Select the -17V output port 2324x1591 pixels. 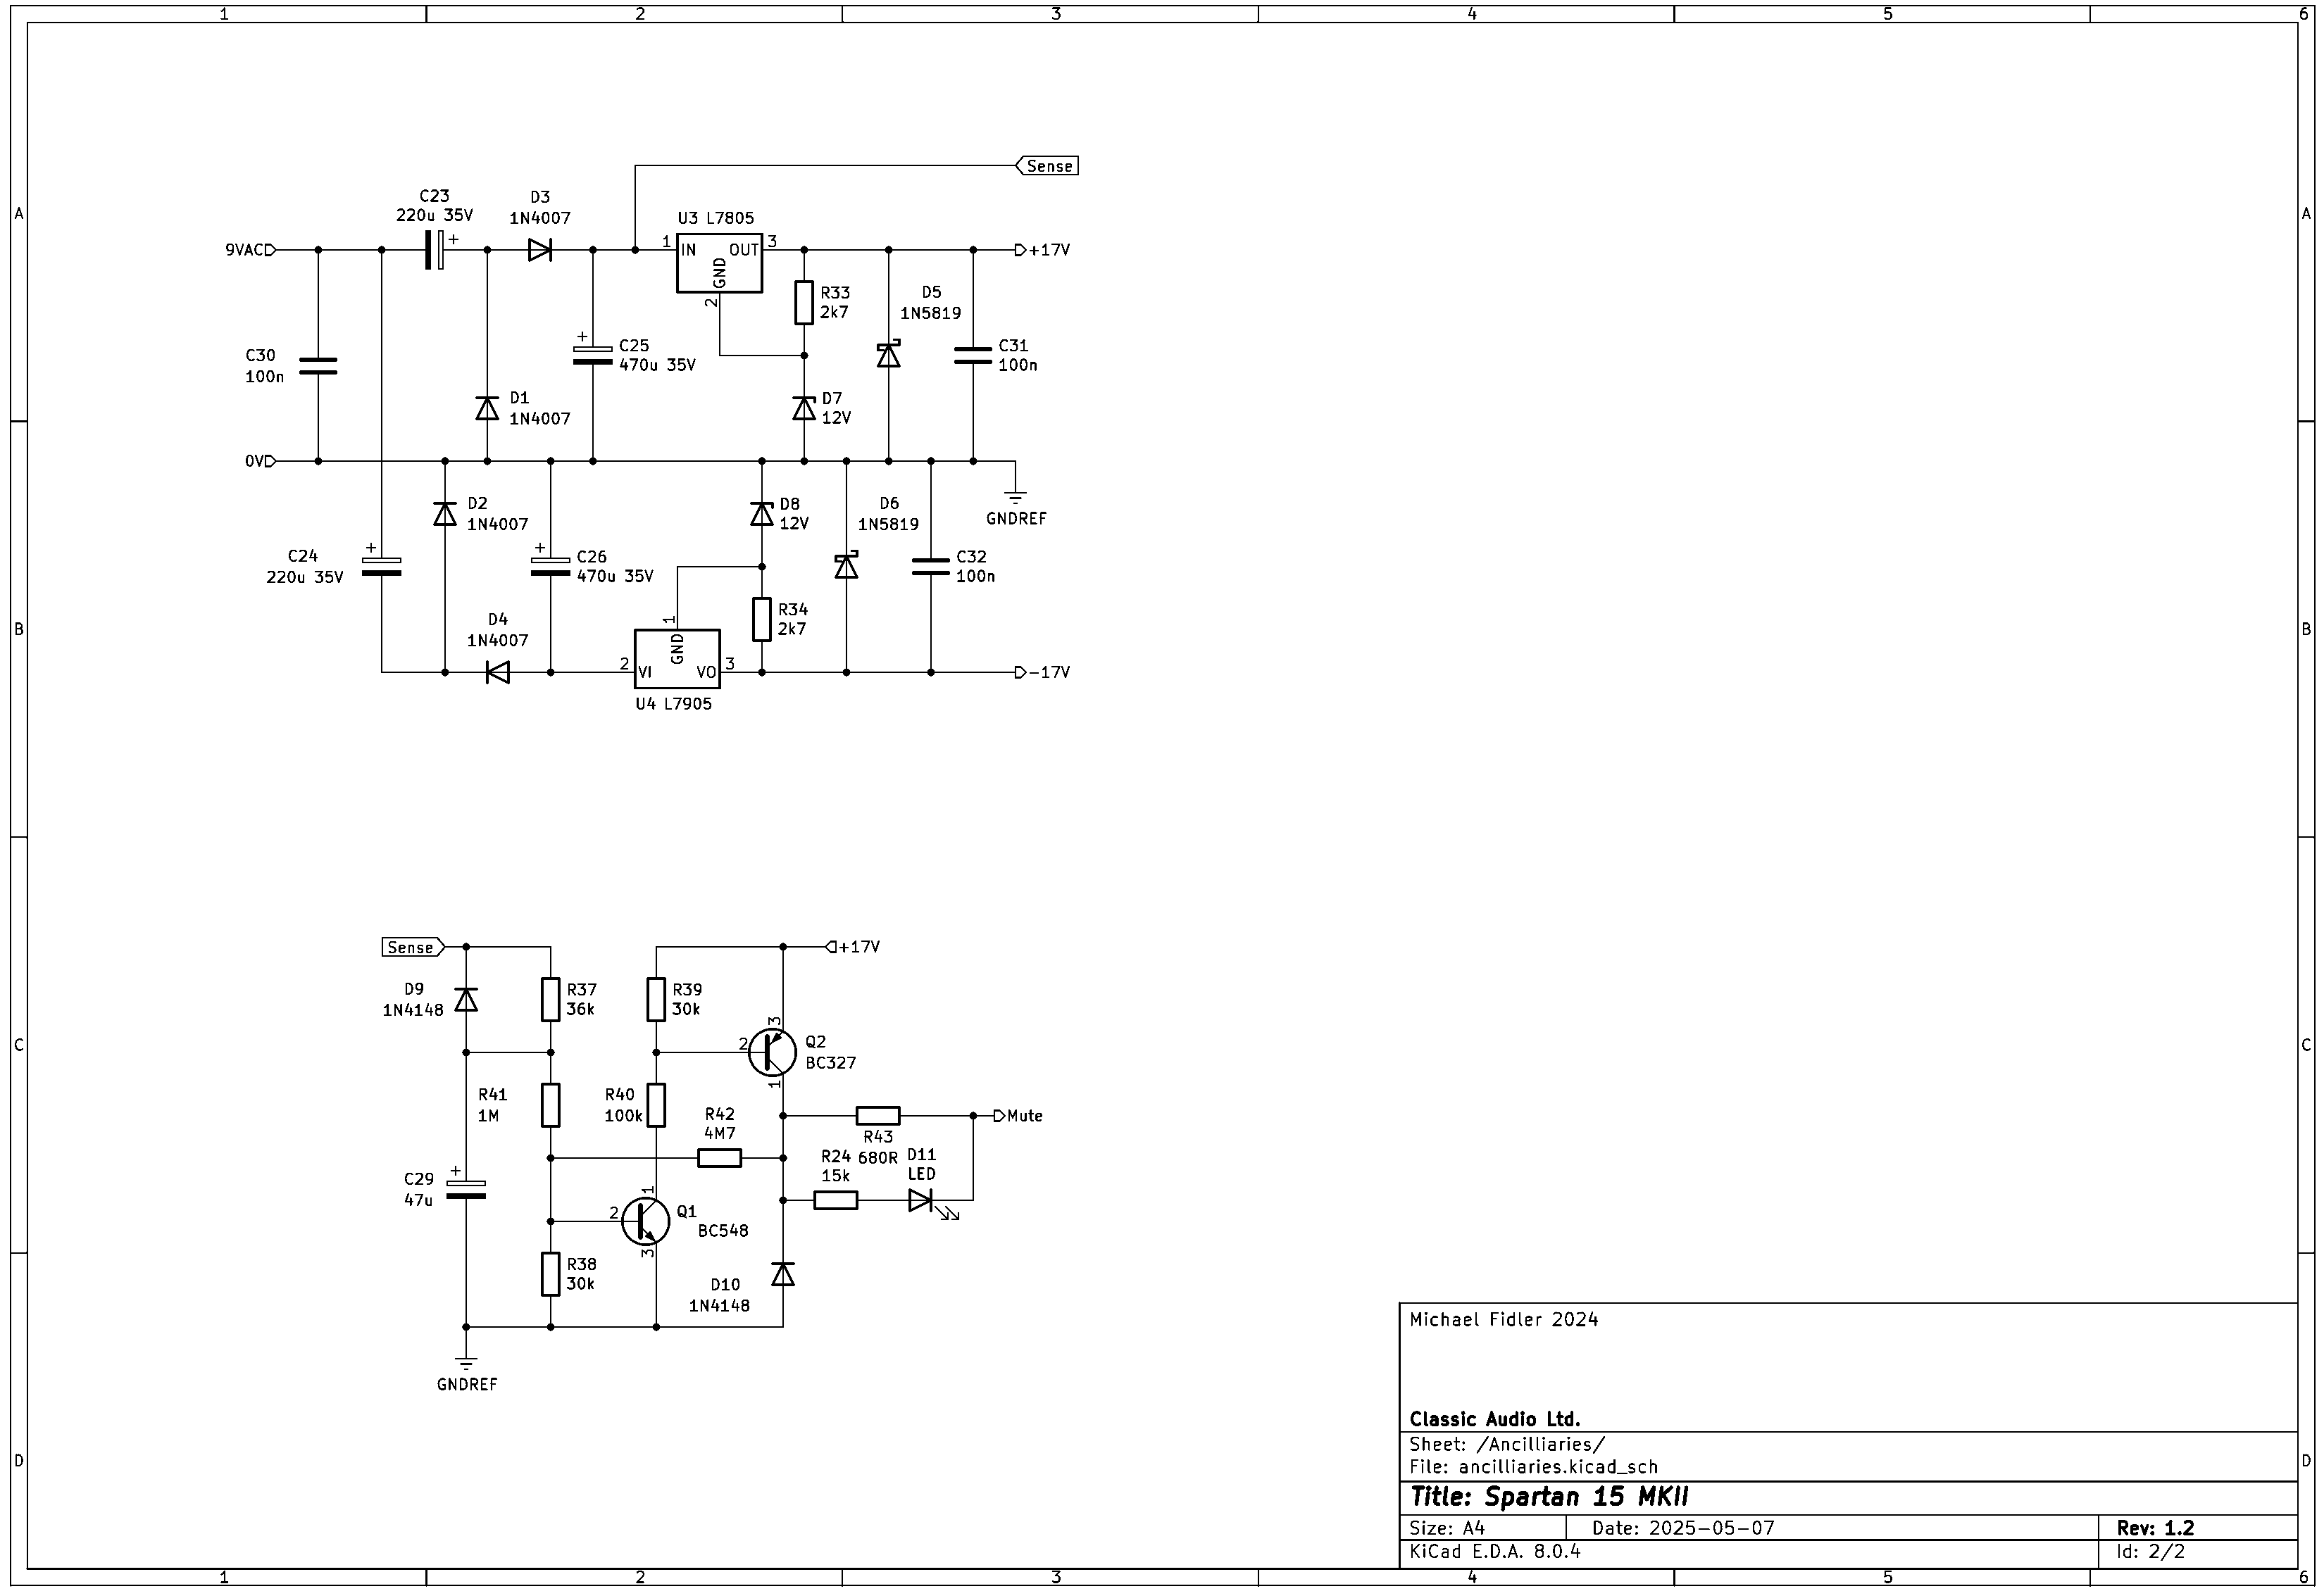pyautogui.click(x=1043, y=672)
